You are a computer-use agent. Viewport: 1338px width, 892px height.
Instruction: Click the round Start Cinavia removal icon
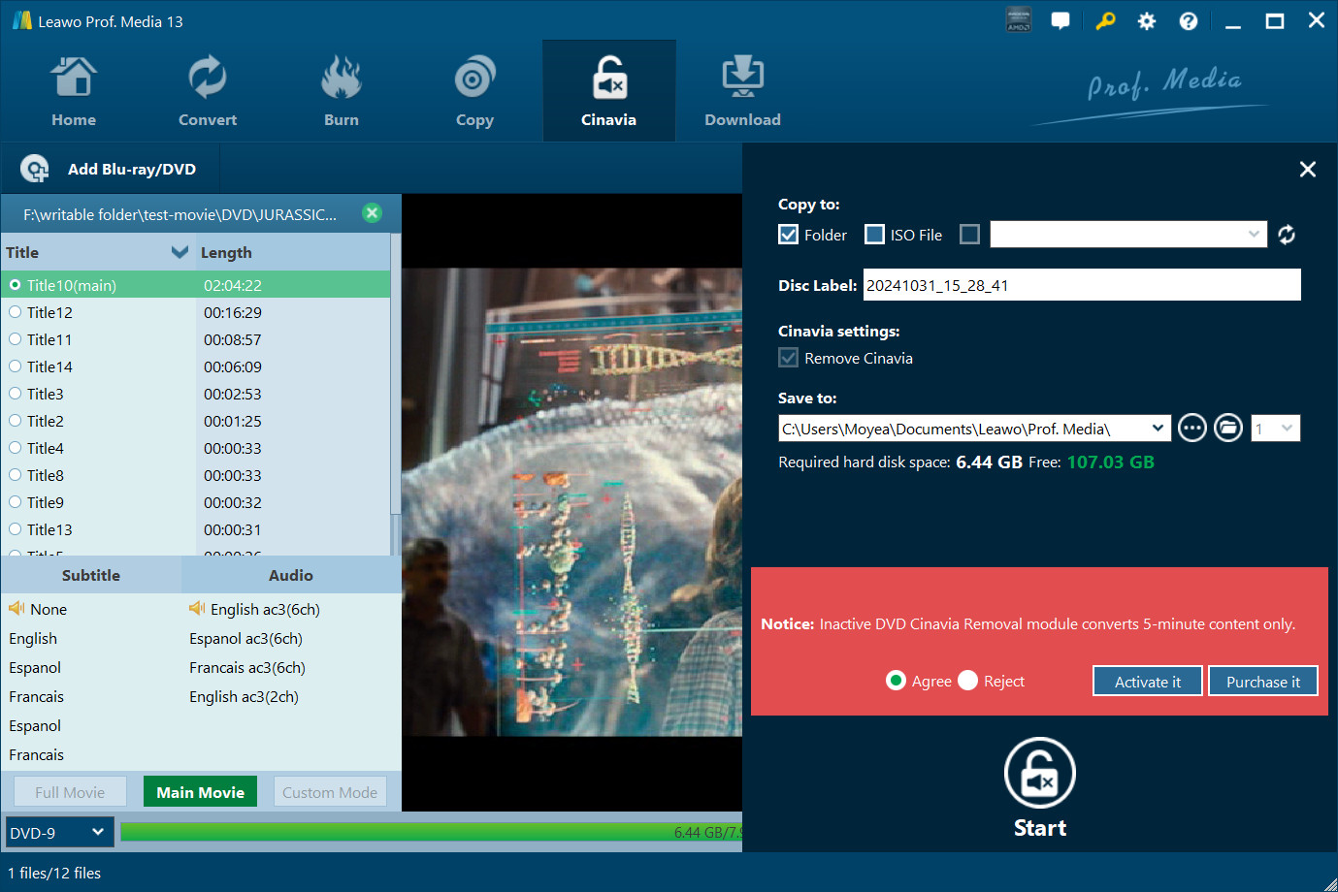[1039, 773]
